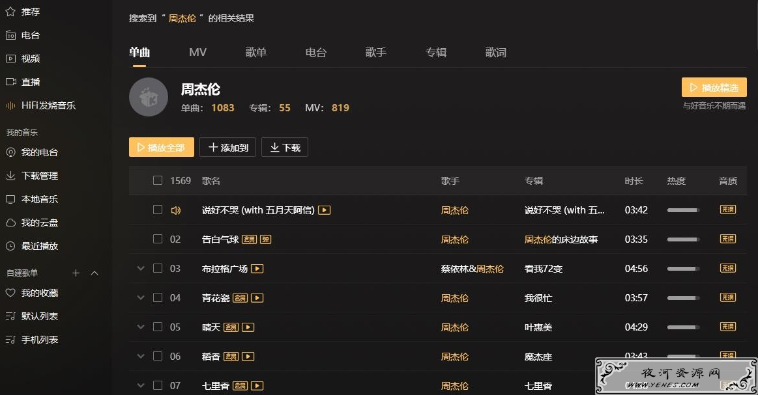Open singer link 周杰伦 for 告白气球
The image size is (758, 395).
pos(454,239)
